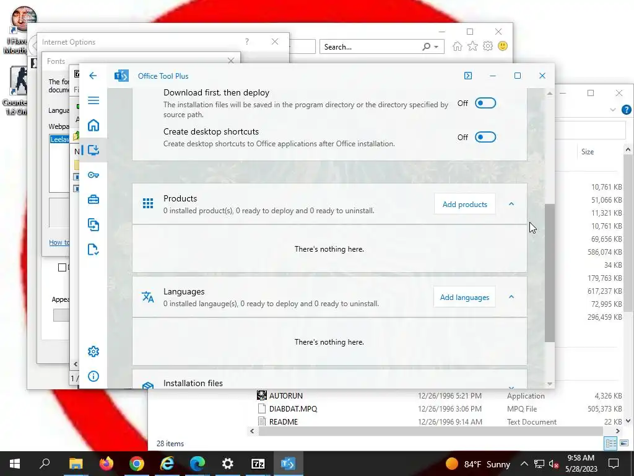The width and height of the screenshot is (634, 476).
Task: Switch to large icons view in File Explorer
Action: (624, 443)
